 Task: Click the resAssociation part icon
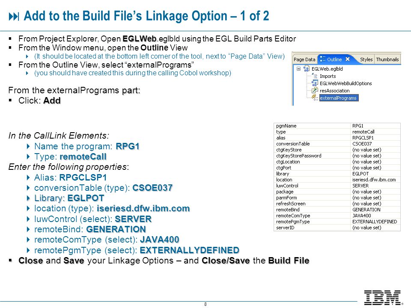(x=315, y=91)
